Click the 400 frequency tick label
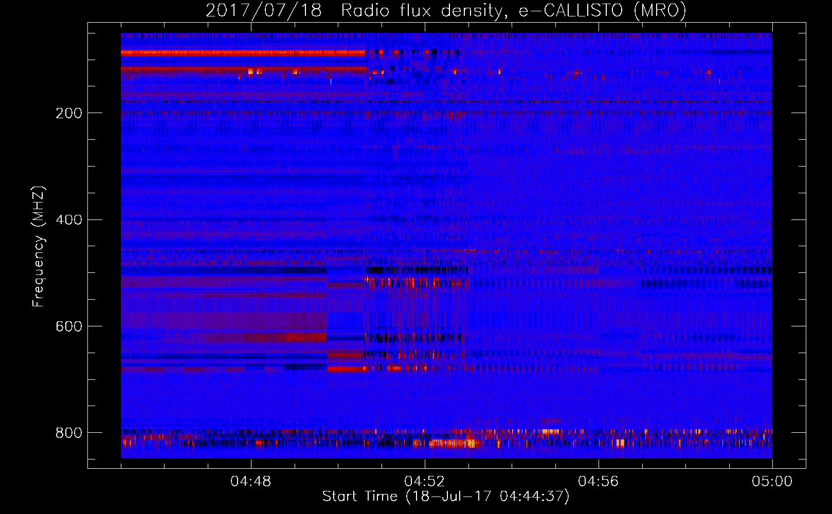 click(69, 220)
